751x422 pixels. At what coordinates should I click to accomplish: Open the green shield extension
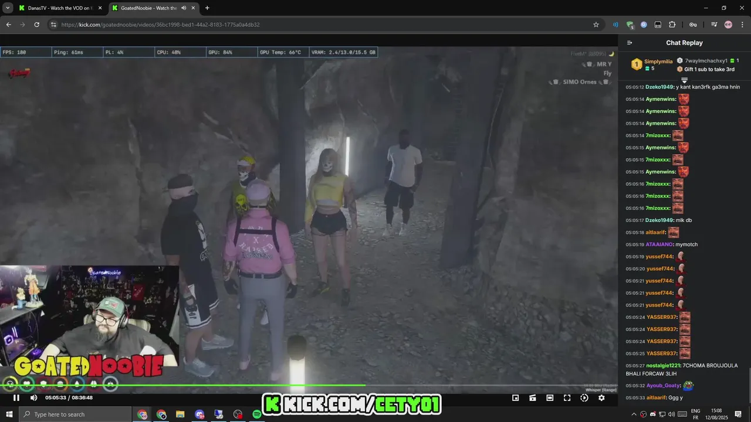click(630, 25)
